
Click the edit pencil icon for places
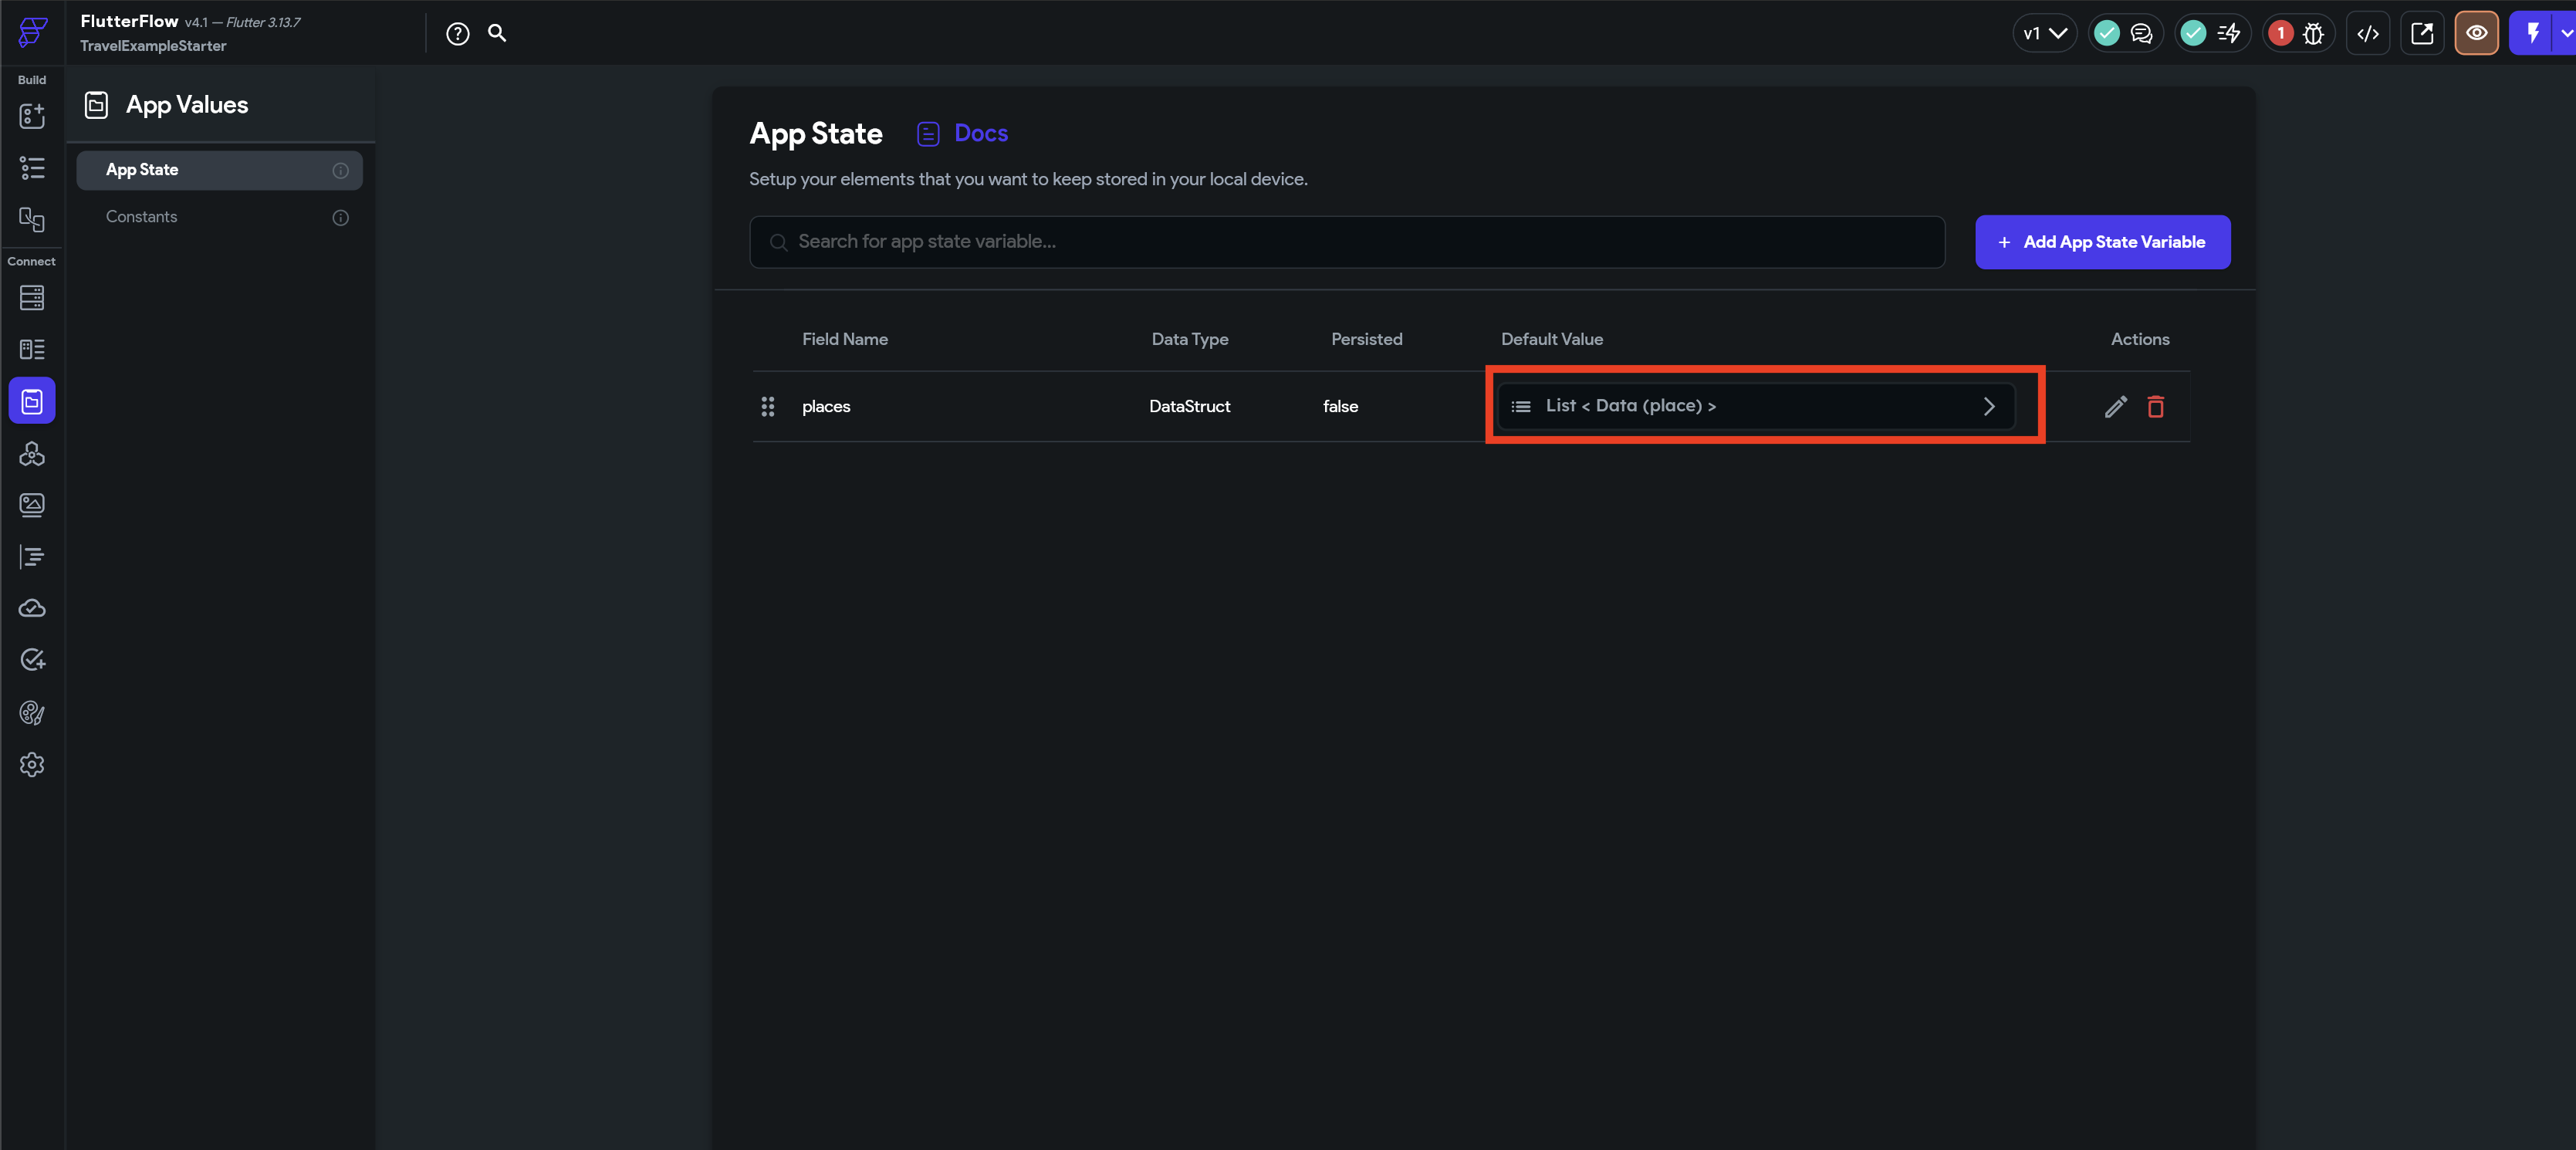click(2115, 407)
